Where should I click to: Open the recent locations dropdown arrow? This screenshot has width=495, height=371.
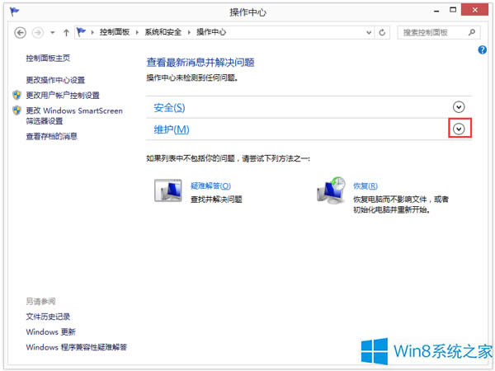point(53,32)
